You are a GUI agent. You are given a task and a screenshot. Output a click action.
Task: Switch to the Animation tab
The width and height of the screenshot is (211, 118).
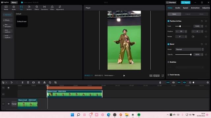pos(195,8)
